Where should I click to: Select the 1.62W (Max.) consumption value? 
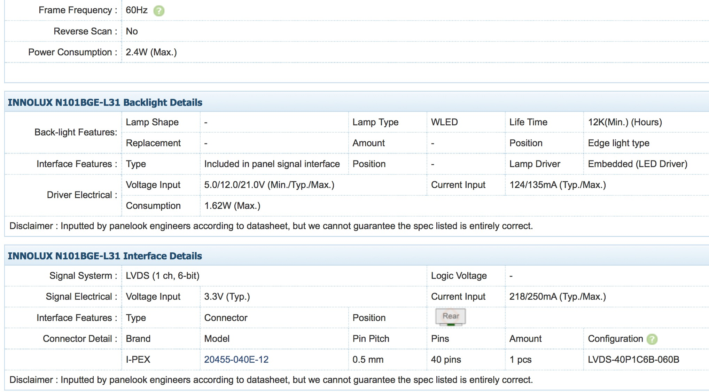232,206
